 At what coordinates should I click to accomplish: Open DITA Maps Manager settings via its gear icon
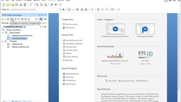coord(46,19)
